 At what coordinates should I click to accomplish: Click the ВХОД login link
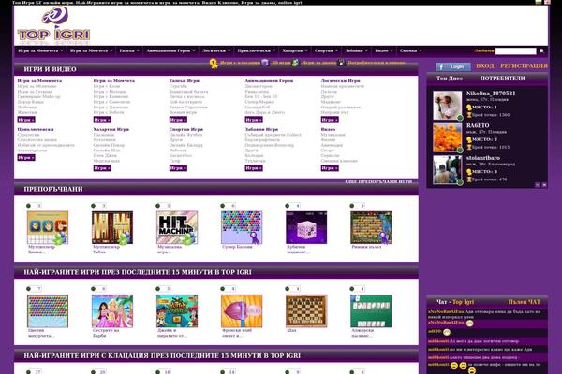click(x=484, y=65)
